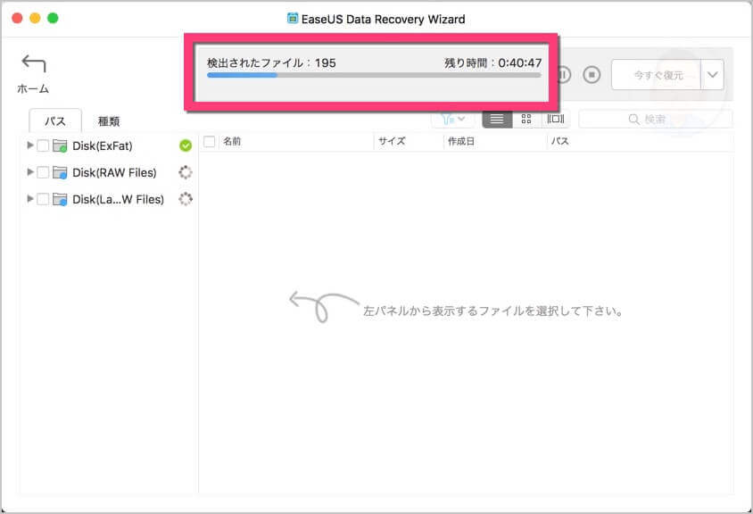Image resolution: width=753 pixels, height=514 pixels.
Task: Click the Disk(ExFat) folder icon
Action: [x=60, y=145]
